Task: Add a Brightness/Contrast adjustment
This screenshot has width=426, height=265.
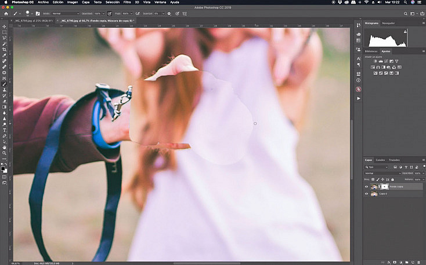Action: [375, 61]
